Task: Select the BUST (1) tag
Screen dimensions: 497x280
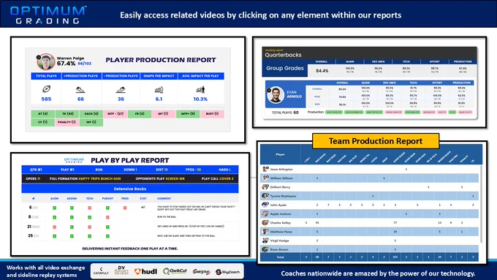Action: click(x=212, y=113)
